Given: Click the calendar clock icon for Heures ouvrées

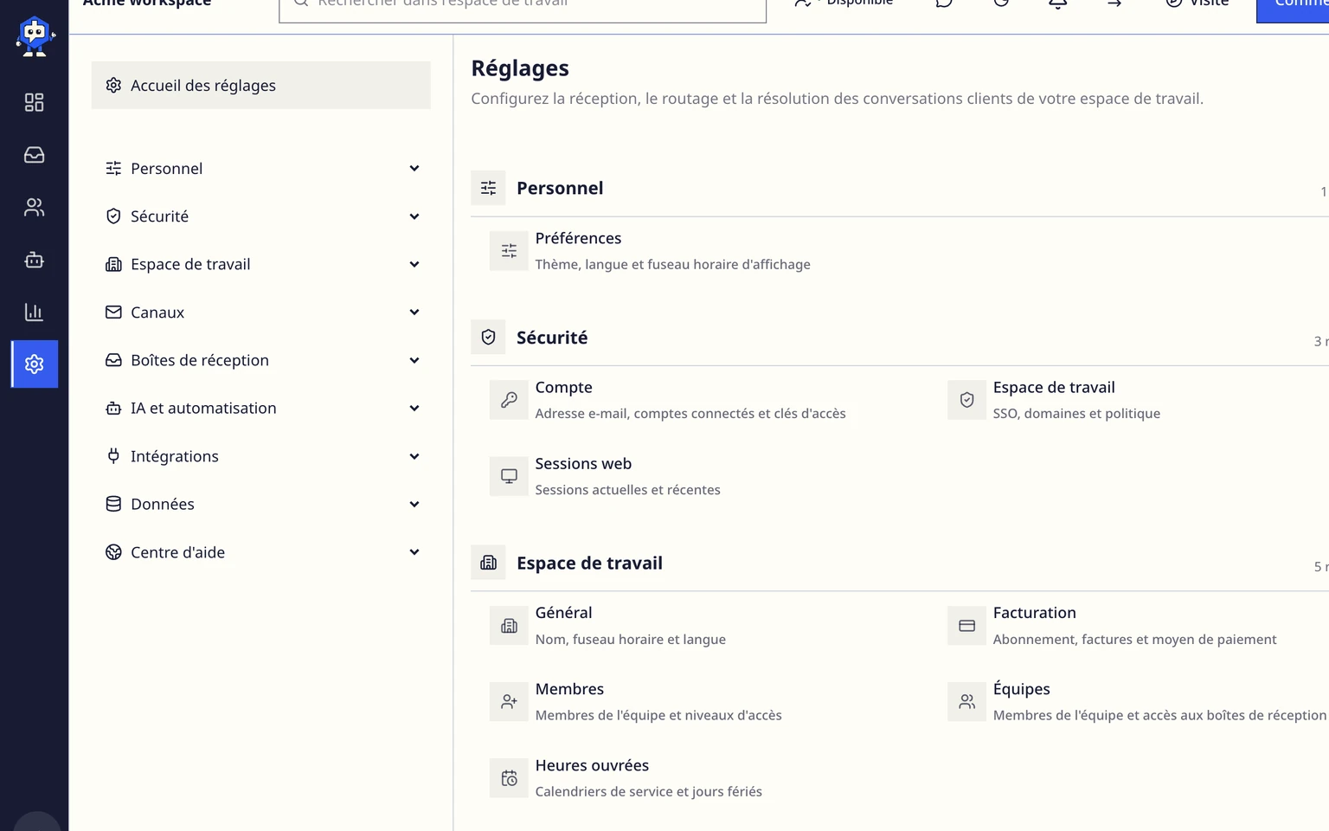Looking at the screenshot, I should [509, 778].
